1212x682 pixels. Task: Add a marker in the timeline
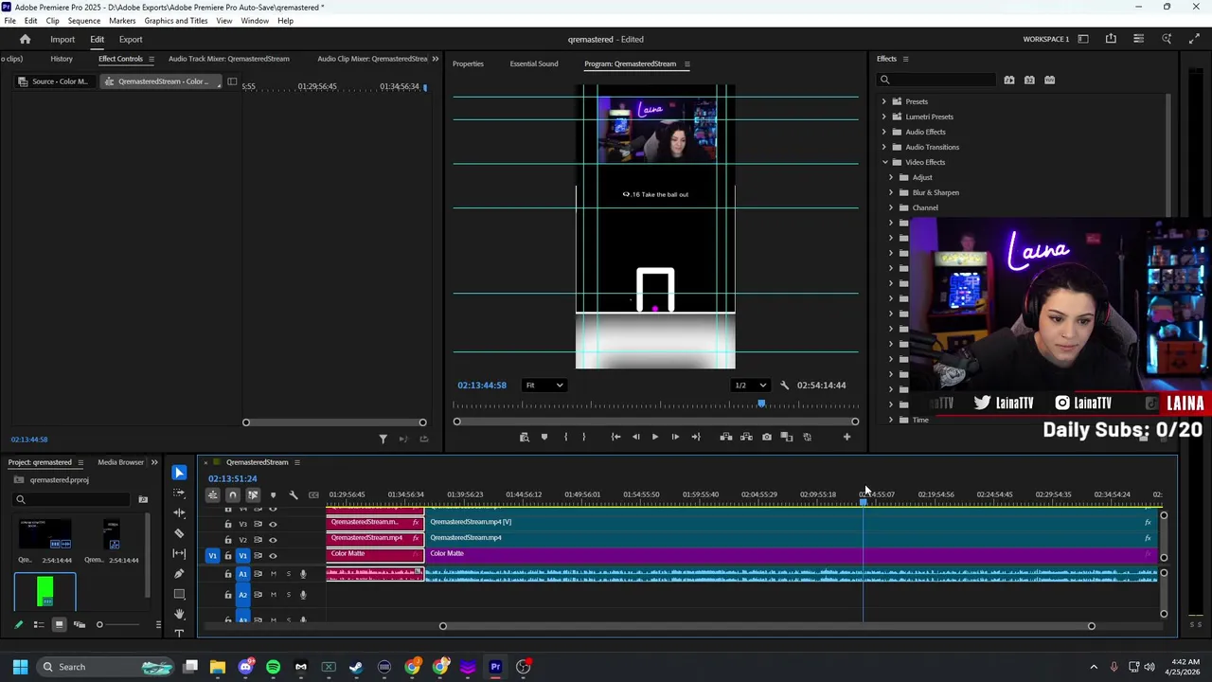[x=273, y=494]
